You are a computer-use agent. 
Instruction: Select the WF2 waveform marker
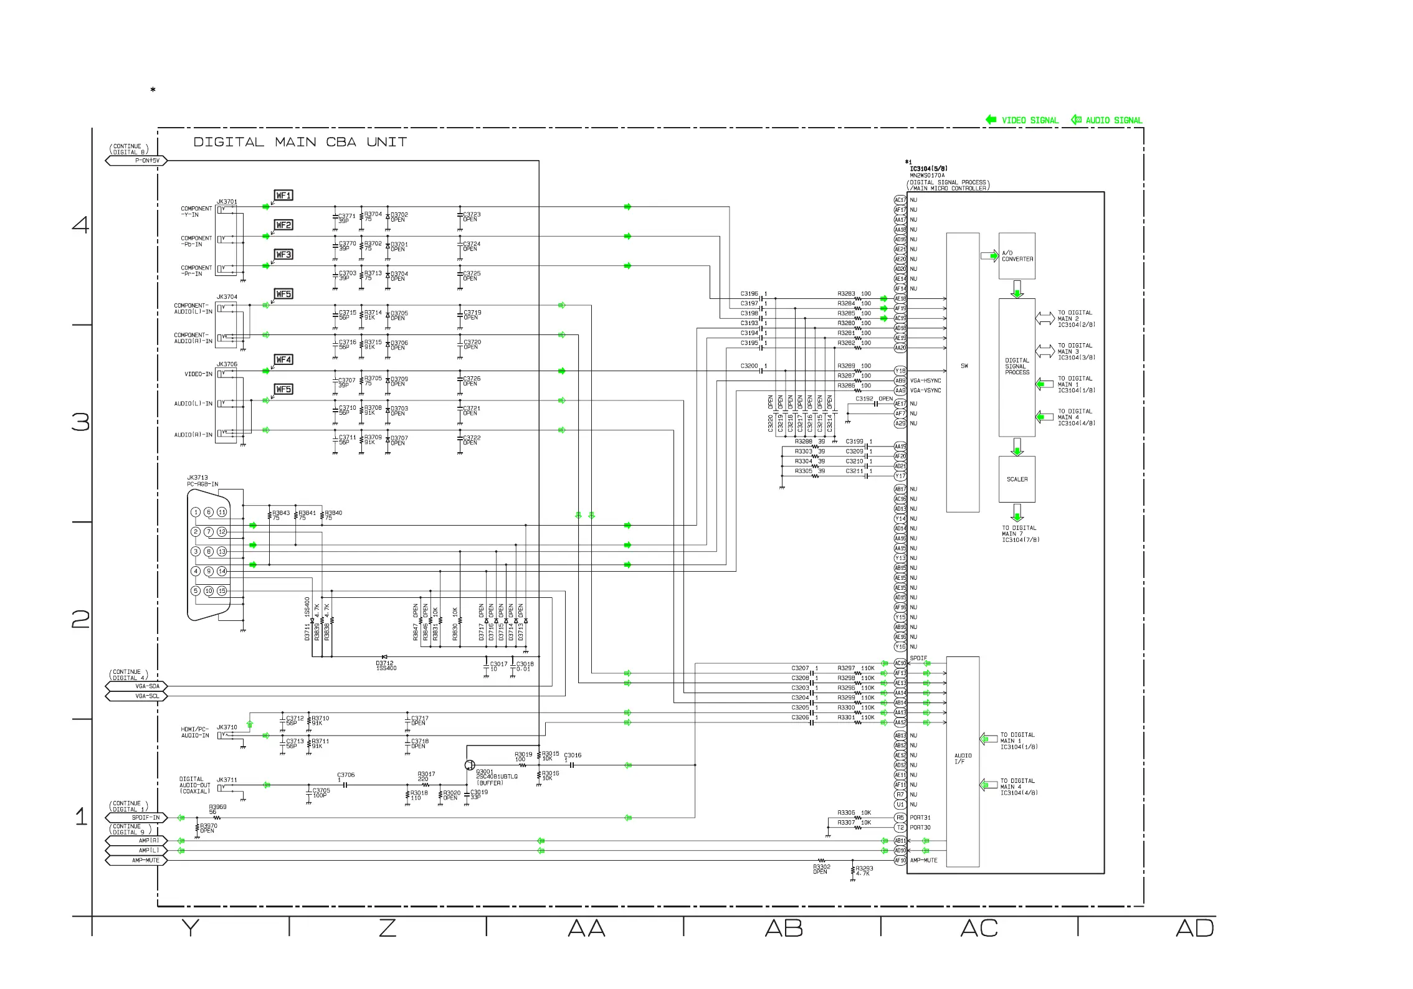pyautogui.click(x=283, y=225)
